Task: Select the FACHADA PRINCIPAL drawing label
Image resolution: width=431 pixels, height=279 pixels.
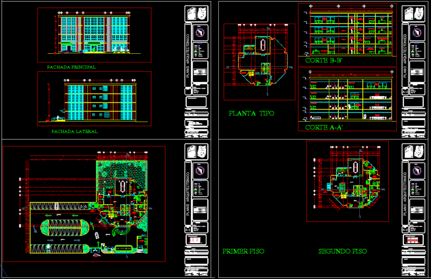Action: [x=71, y=67]
